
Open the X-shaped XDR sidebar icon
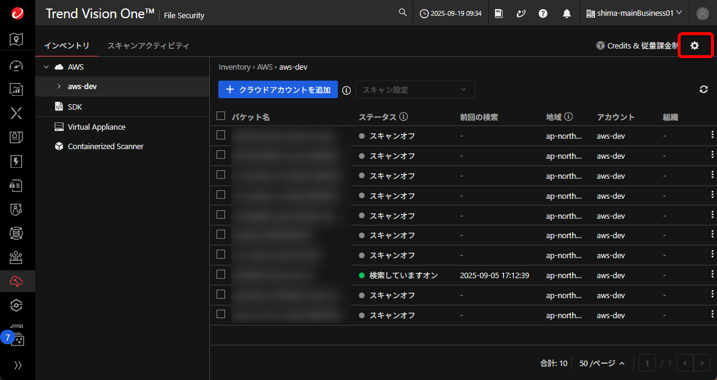click(x=16, y=113)
